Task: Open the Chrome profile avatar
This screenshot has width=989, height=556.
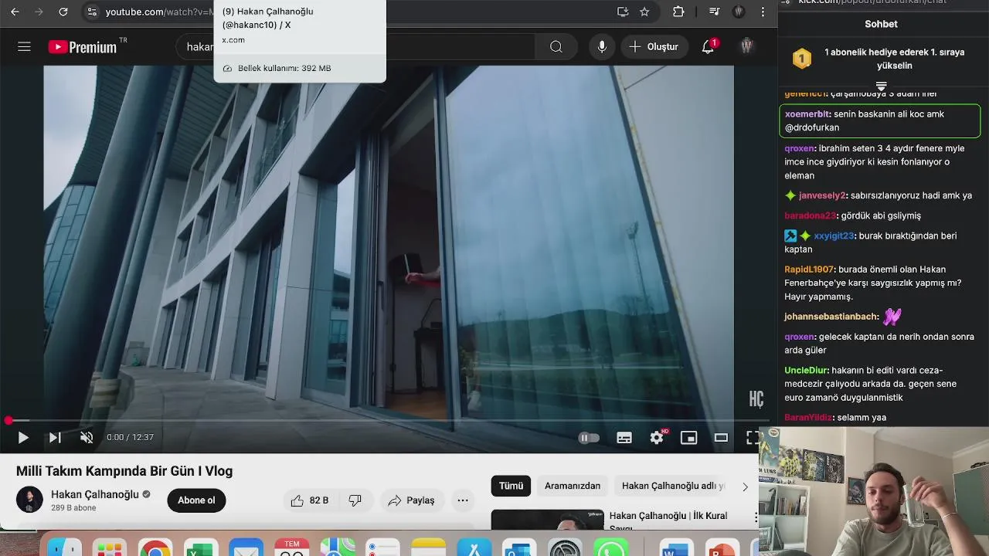Action: coord(739,12)
